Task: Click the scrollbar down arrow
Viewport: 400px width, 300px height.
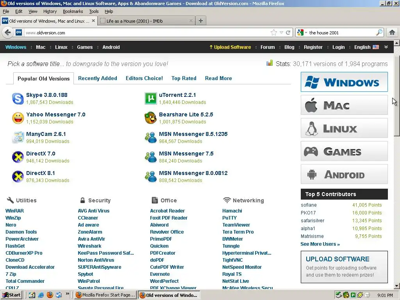Action: [x=397, y=286]
